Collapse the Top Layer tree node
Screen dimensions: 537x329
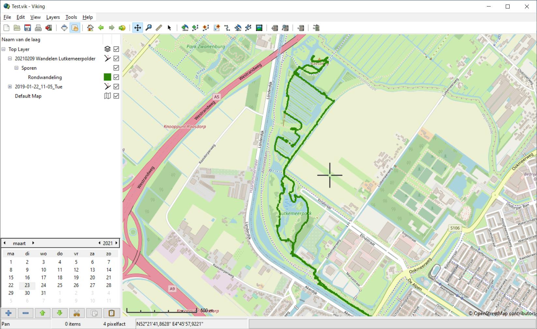(x=3, y=49)
